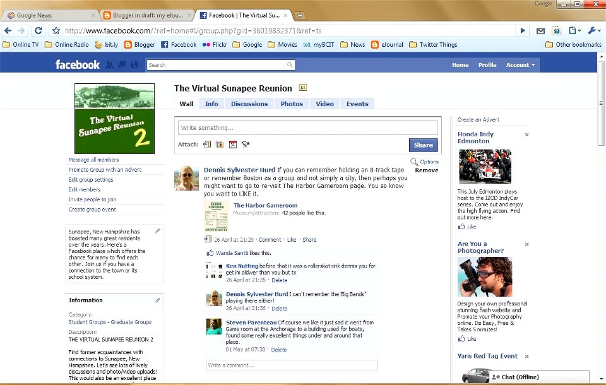The image size is (606, 385).
Task: Bookmark this page with star icon
Action: click(56, 30)
